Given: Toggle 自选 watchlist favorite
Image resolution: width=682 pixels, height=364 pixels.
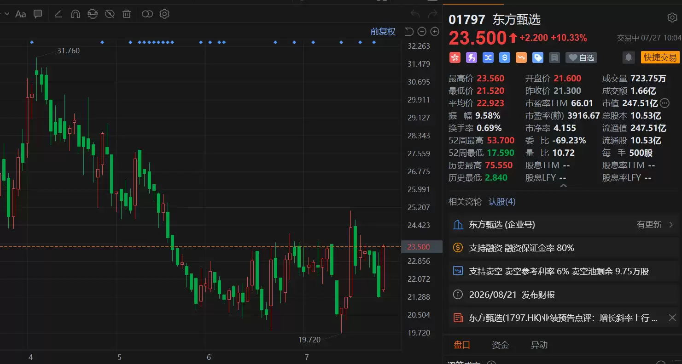Looking at the screenshot, I should (x=581, y=57).
